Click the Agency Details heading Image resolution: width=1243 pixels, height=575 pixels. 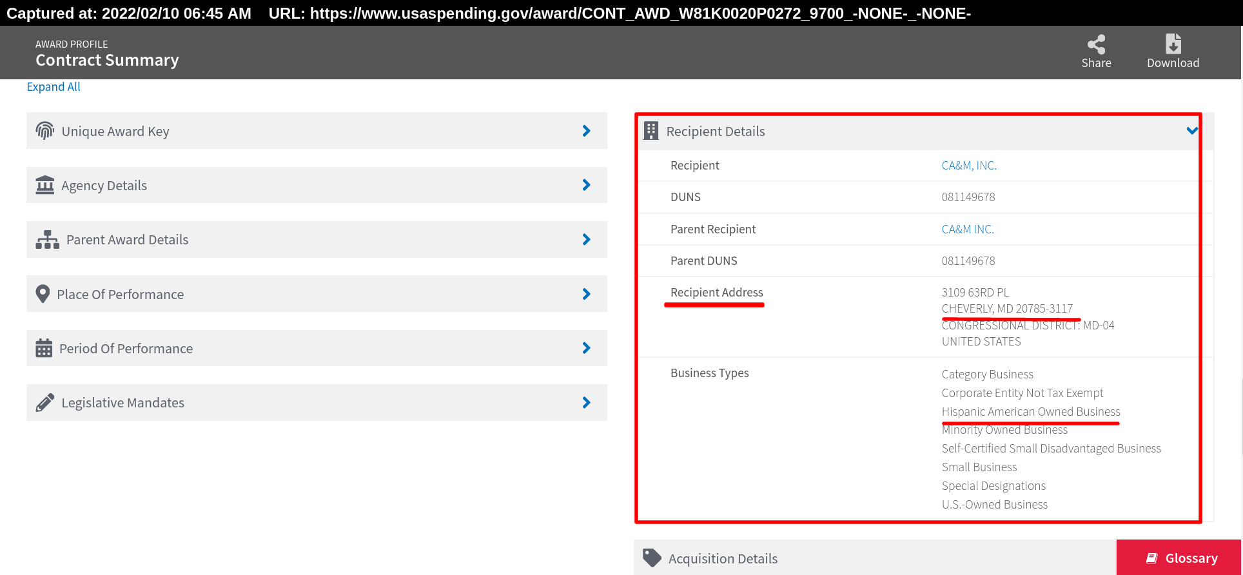point(104,186)
